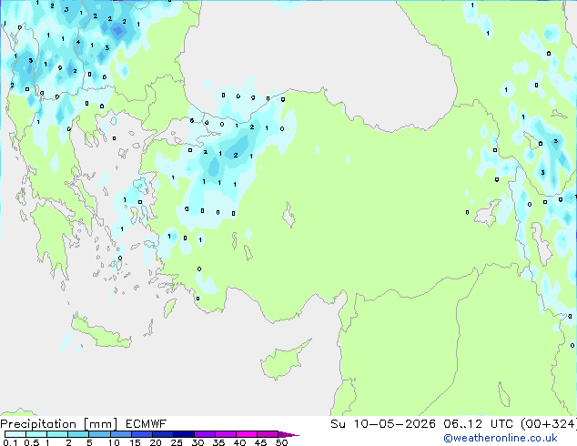This screenshot has width=577, height=446.
Task: Choose the 45 mm legend color swatch
Action: tap(268, 434)
